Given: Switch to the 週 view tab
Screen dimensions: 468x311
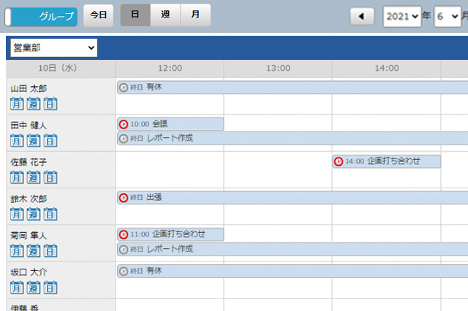Looking at the screenshot, I should [165, 15].
